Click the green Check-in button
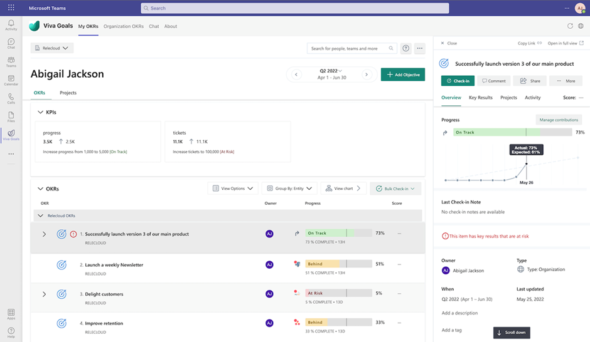The width and height of the screenshot is (590, 342). click(x=458, y=81)
